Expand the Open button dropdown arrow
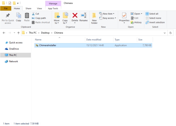This screenshot has height=126, width=176. 141,14
